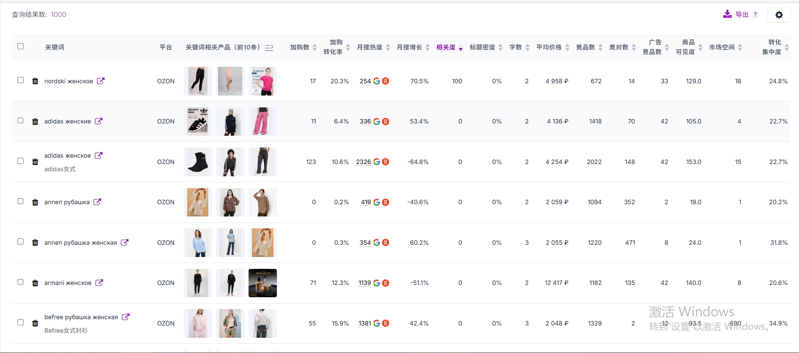Viewport: 799px width, 353px height.
Task: Open nordski женское external link icon
Action: coord(100,81)
